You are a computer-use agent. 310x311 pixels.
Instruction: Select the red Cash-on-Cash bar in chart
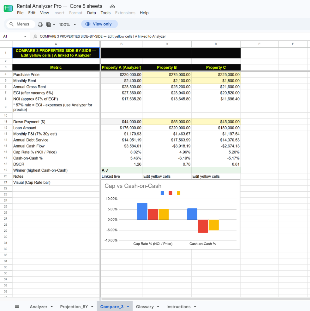[203, 226]
